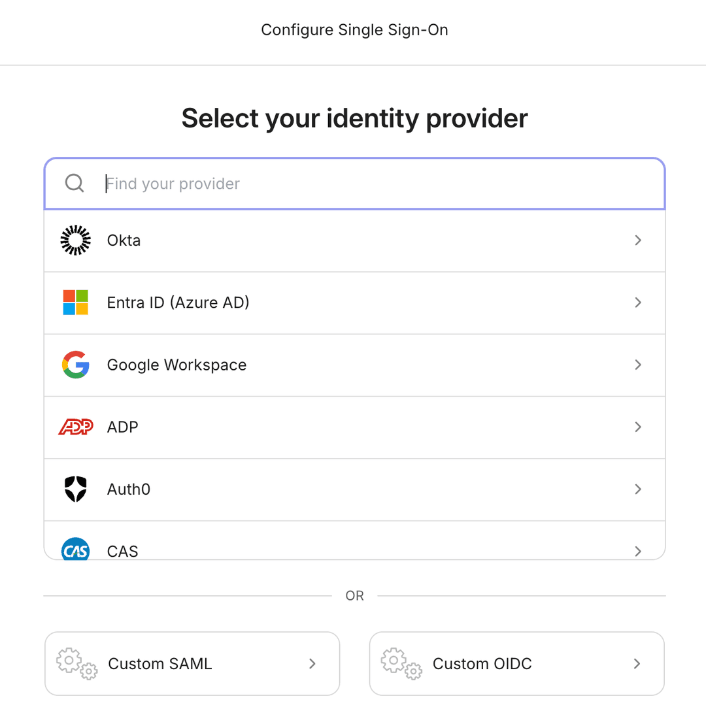This screenshot has width=706, height=726.
Task: Expand the Google Workspace row chevron
Action: [638, 365]
